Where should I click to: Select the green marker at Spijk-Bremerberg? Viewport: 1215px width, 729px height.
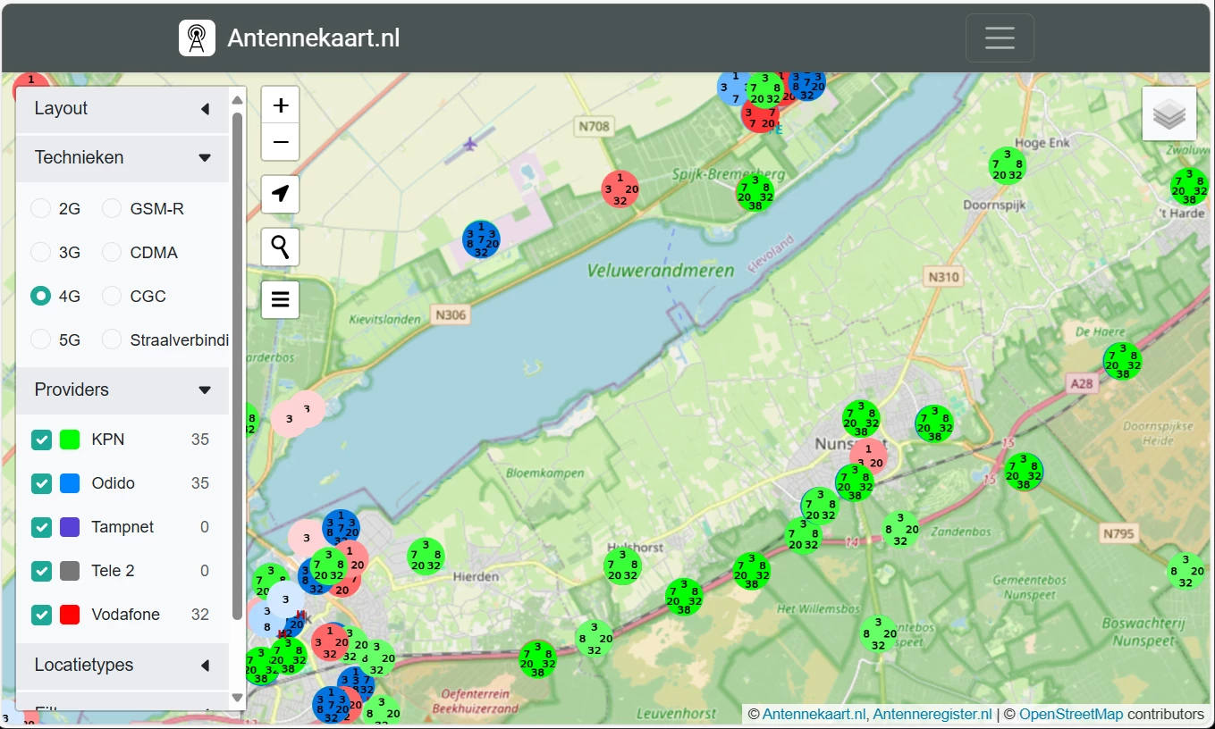(755, 193)
